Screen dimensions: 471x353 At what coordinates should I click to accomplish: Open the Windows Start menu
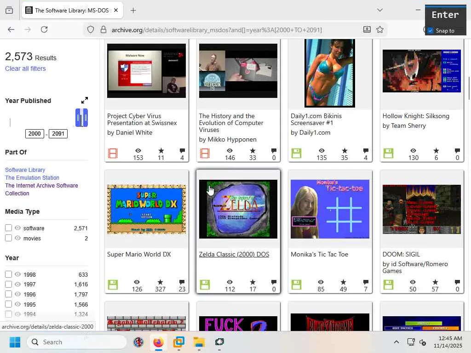[x=15, y=342]
